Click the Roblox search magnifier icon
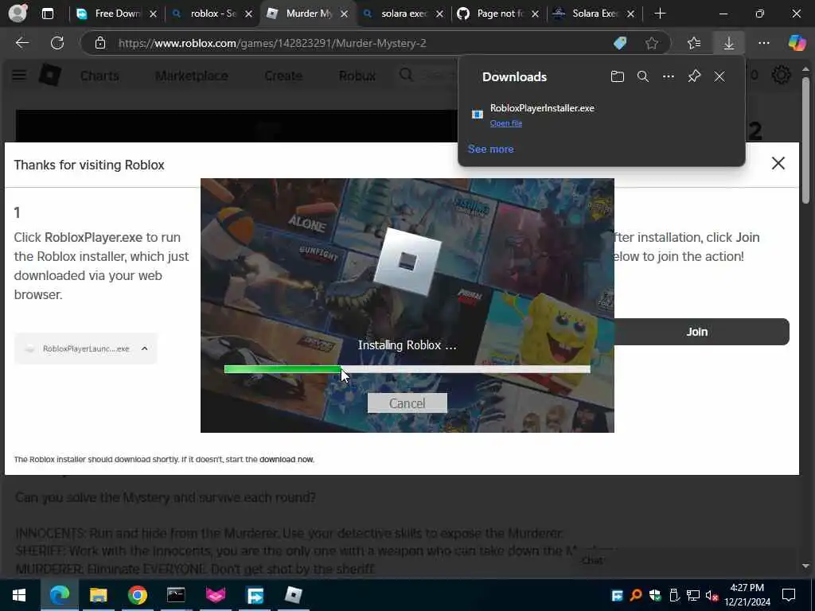815x611 pixels. click(406, 75)
